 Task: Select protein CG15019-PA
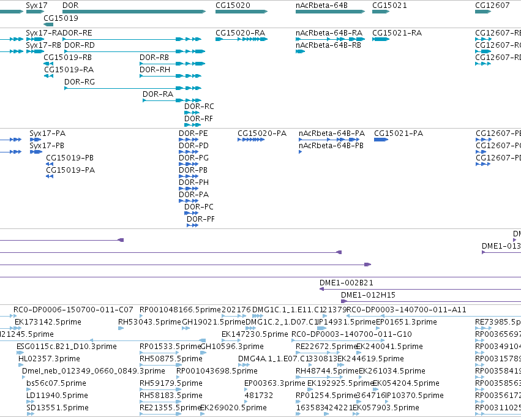tap(50, 176)
